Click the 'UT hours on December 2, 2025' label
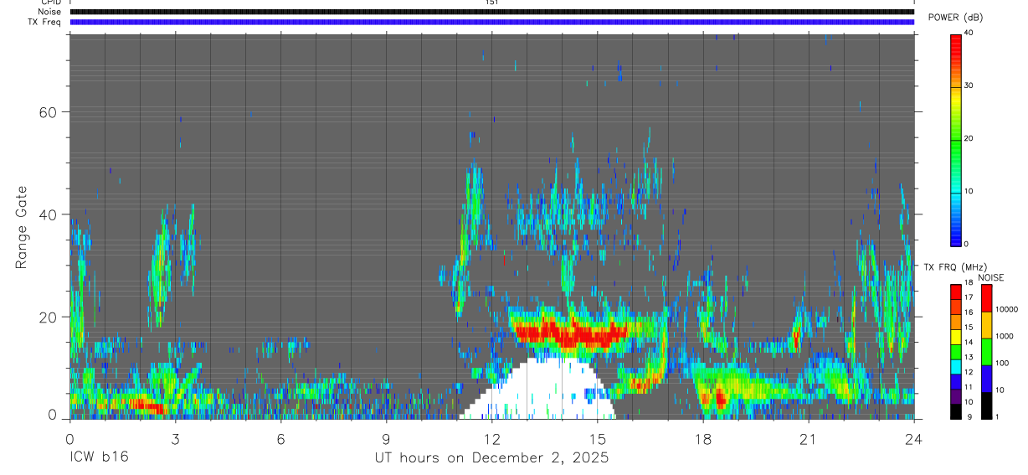Screen dimensions: 1028x475 pos(491,458)
